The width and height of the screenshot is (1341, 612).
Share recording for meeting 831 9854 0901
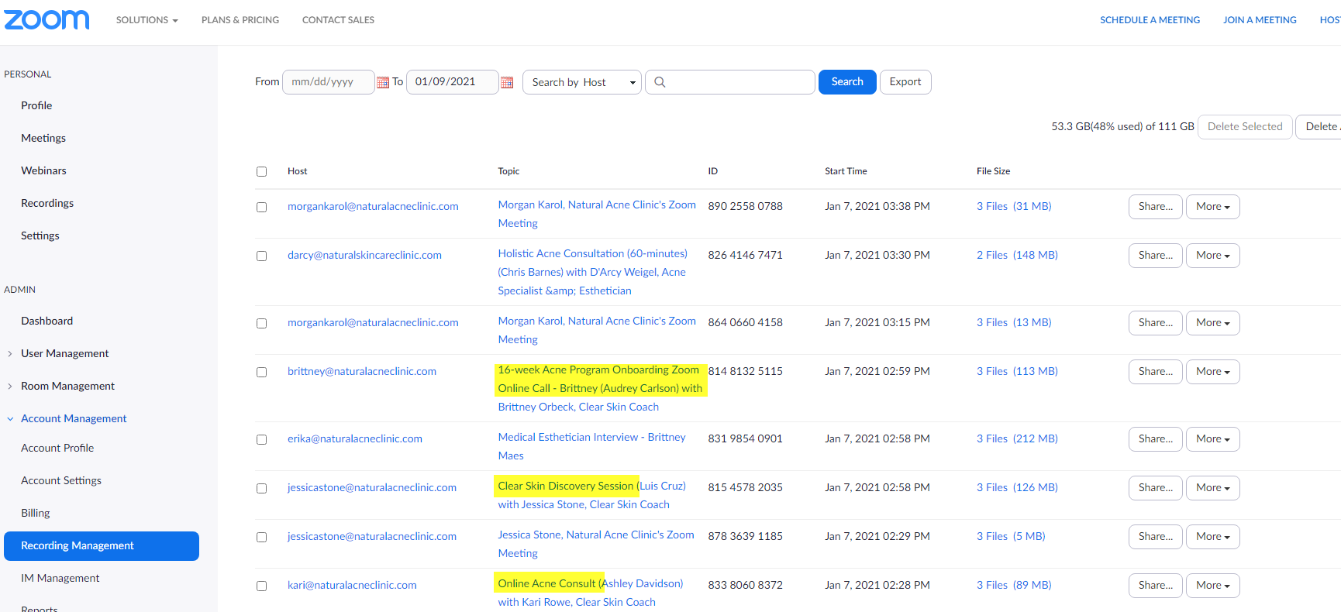click(1155, 439)
